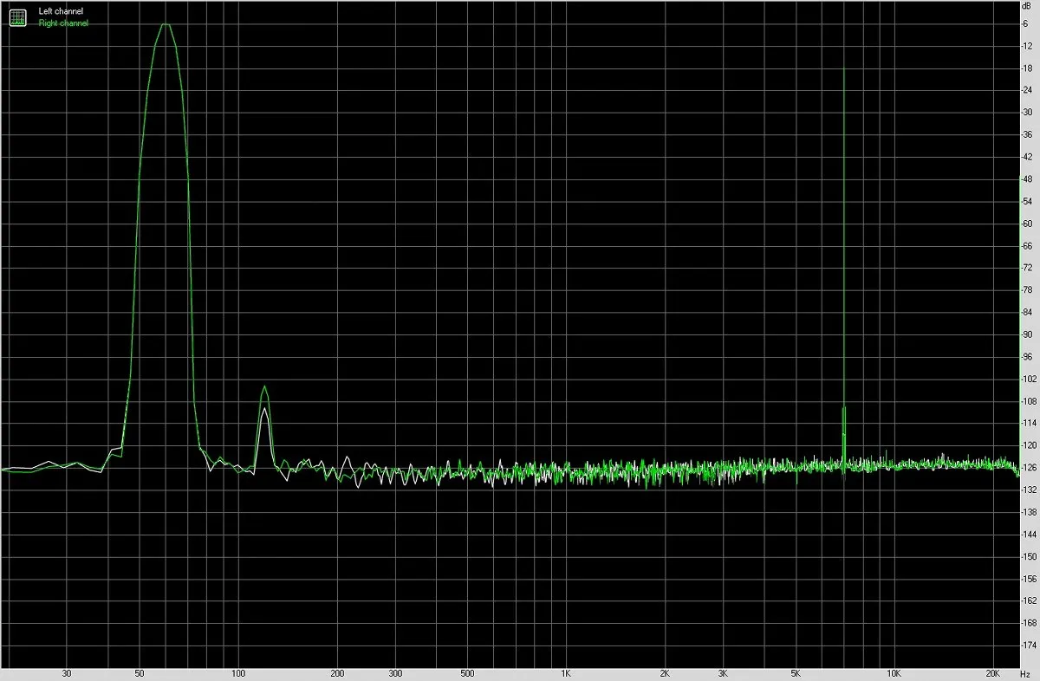Click the 100 label on the frequency axis
Image resolution: width=1040 pixels, height=681 pixels.
tap(238, 672)
